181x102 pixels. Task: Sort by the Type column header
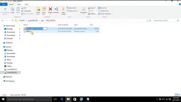76,25
